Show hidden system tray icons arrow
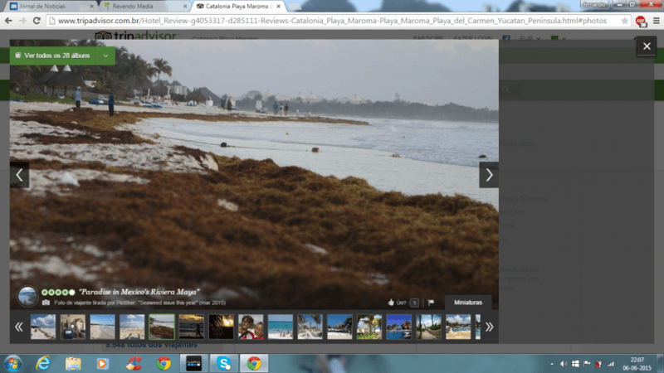The image size is (664, 373). click(551, 364)
